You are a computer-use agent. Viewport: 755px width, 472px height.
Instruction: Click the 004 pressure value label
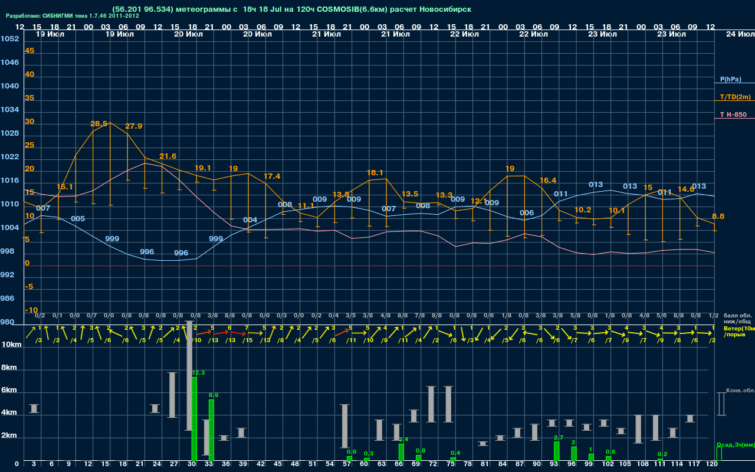coord(250,220)
